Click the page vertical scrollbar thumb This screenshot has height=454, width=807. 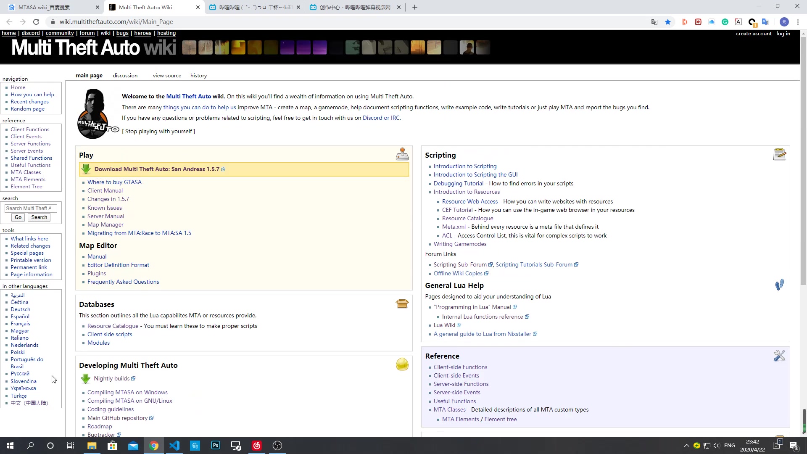(803, 161)
